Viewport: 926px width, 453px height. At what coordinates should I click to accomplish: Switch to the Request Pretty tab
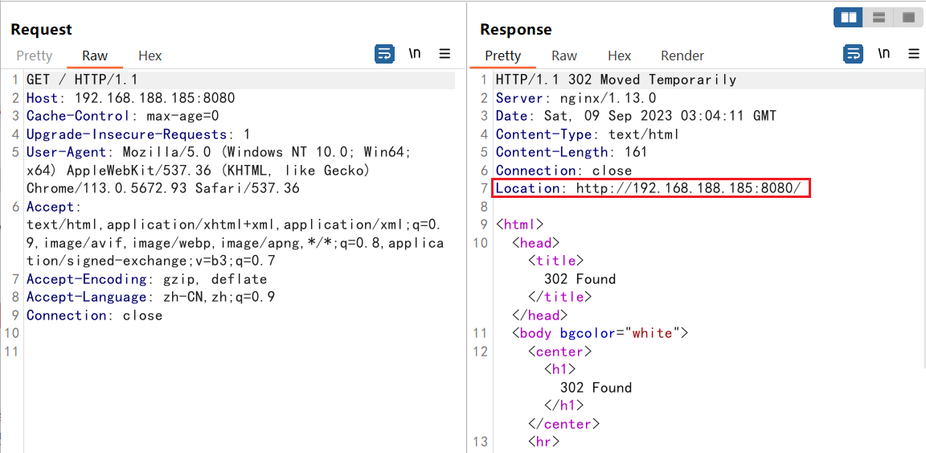[x=35, y=56]
